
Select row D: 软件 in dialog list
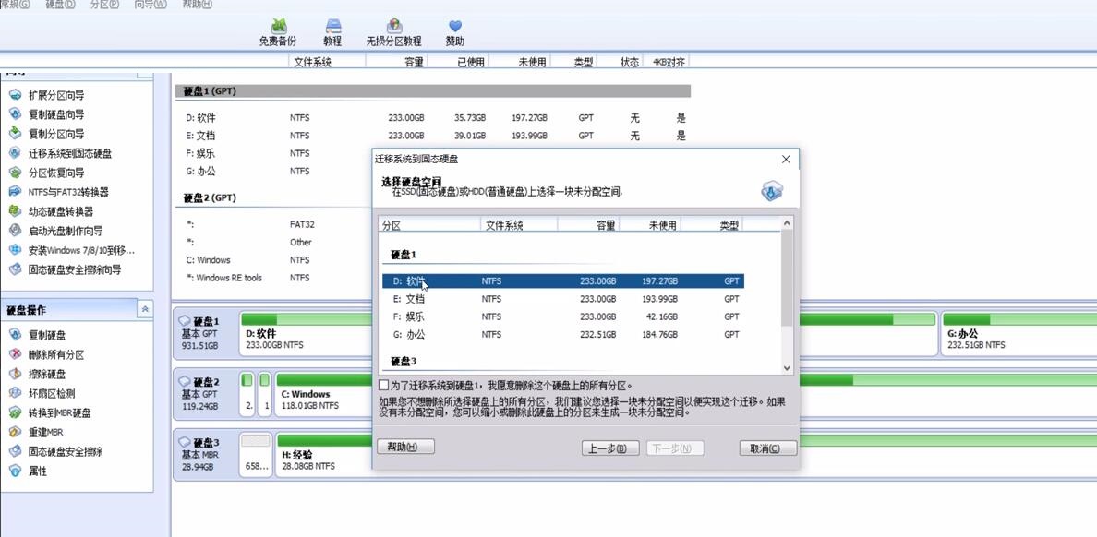click(x=563, y=281)
